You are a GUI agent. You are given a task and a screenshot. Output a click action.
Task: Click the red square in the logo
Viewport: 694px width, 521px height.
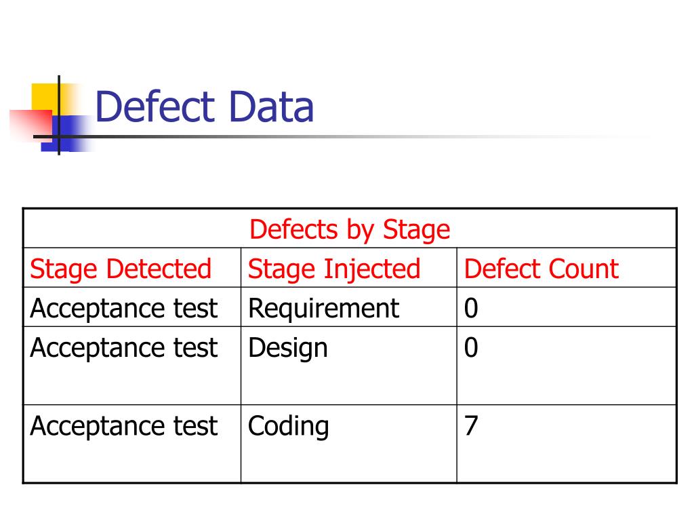tap(31, 126)
